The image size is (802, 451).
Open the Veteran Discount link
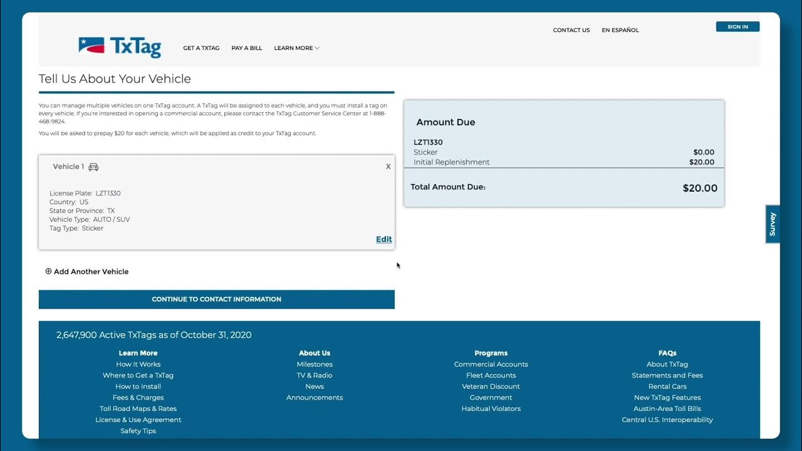coord(491,386)
